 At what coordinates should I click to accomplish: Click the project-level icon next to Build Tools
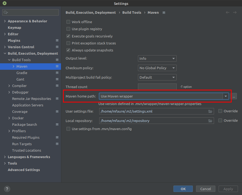[x=57, y=60]
